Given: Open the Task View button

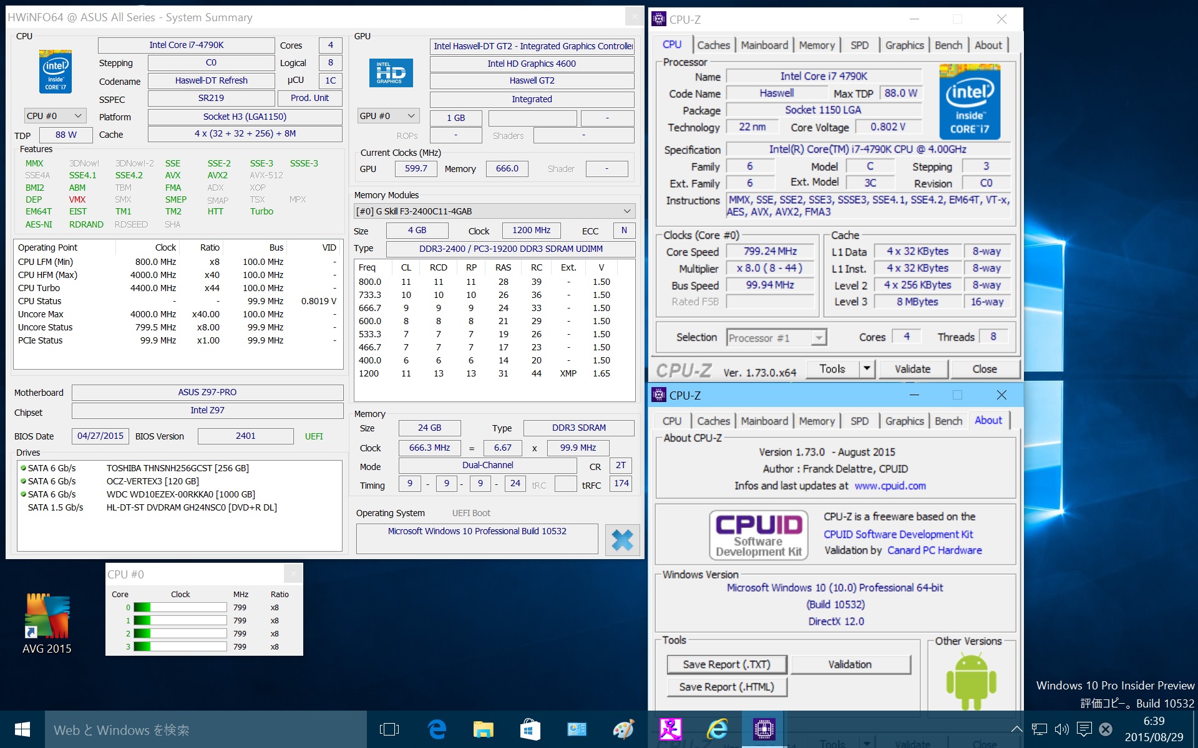Looking at the screenshot, I should 389,729.
